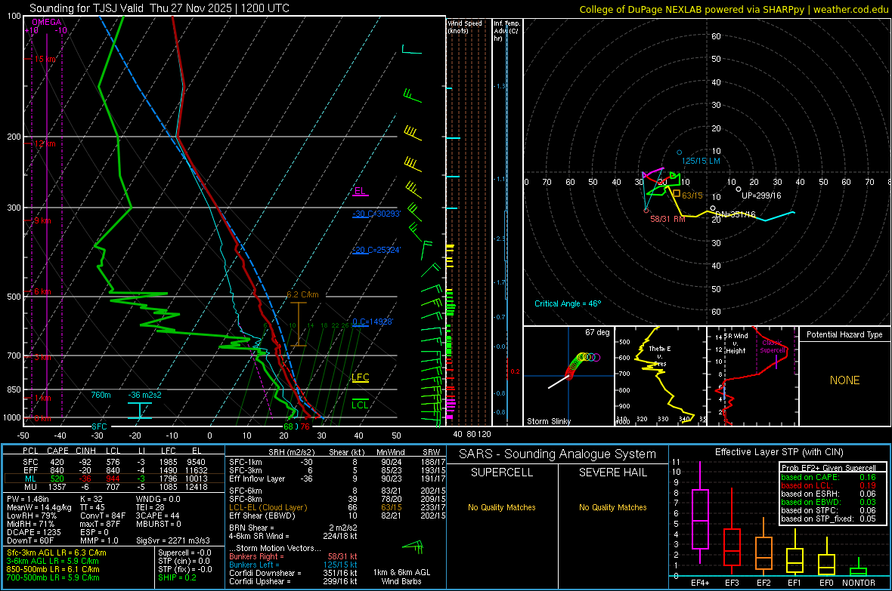This screenshot has width=892, height=591.
Task: Click the '67 deg' slinky tilt value
Action: point(597,332)
